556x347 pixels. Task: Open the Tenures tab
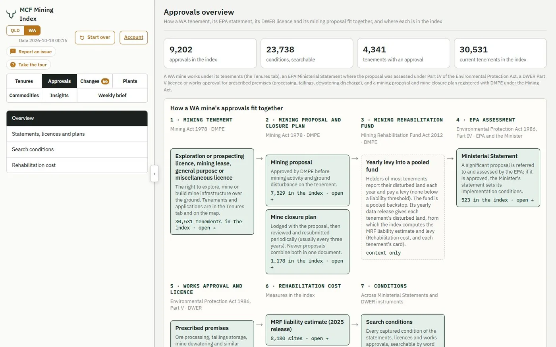click(x=24, y=81)
